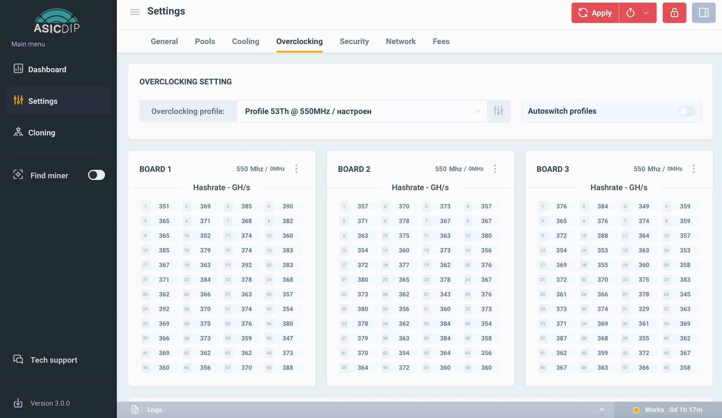Viewport: 722px width, 418px height.
Task: Open Board 3 three-dot options menu
Action: [x=693, y=169]
